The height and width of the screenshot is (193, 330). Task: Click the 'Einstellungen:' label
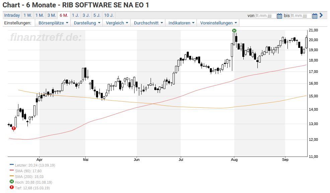coord(18,23)
